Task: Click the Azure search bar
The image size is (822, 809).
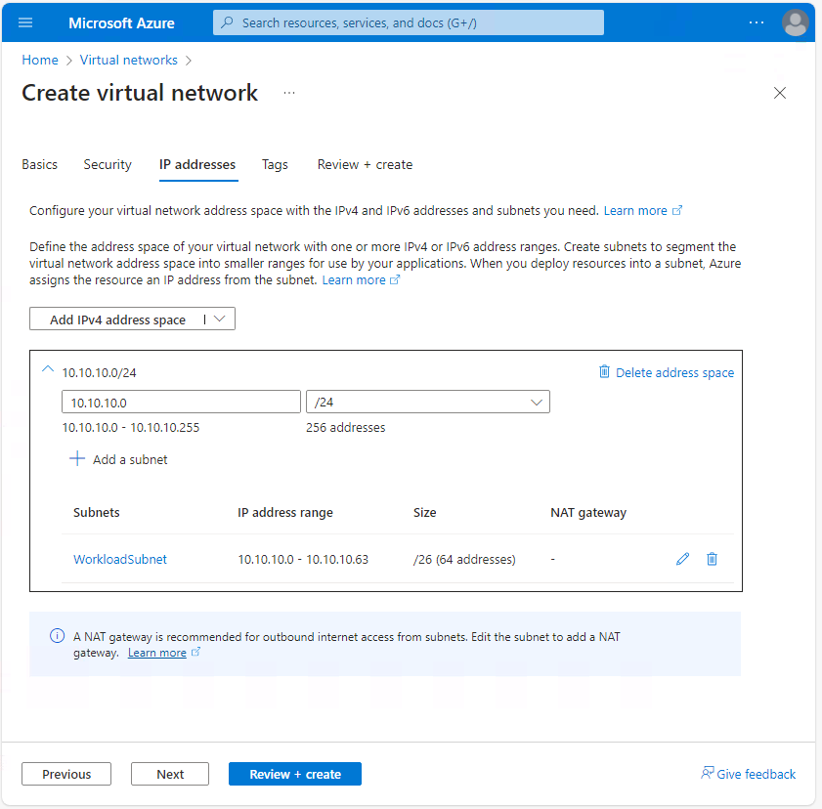Action: (x=408, y=21)
